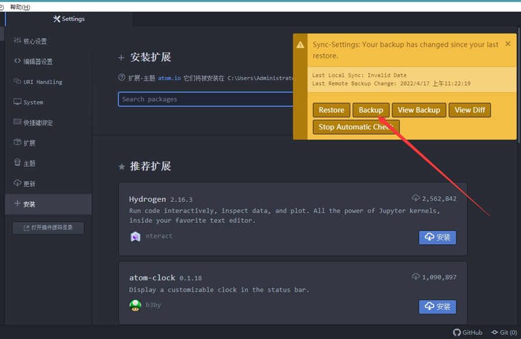
Task: Open the atom.io link
Action: click(x=170, y=78)
